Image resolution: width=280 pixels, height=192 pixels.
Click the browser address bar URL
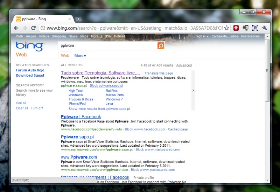135,28
